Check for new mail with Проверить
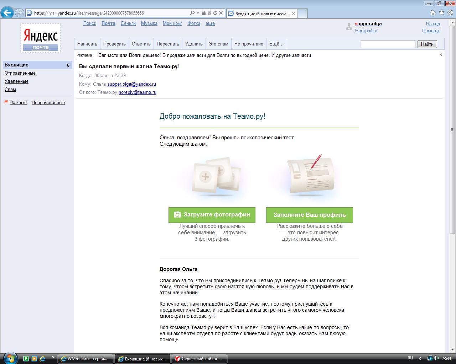The height and width of the screenshot is (364, 456). click(114, 44)
